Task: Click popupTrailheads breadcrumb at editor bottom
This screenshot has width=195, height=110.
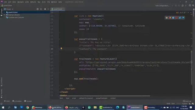Action: (101, 98)
